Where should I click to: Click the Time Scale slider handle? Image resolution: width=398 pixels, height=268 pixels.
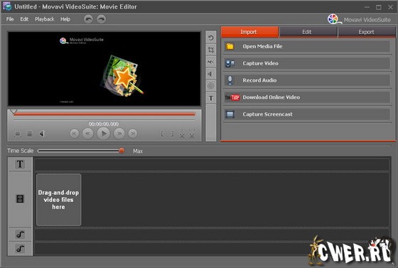(x=122, y=151)
